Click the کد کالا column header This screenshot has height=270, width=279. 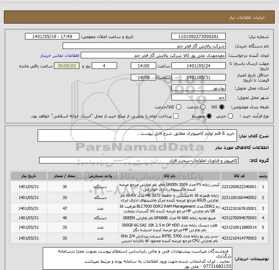[x=239, y=176]
